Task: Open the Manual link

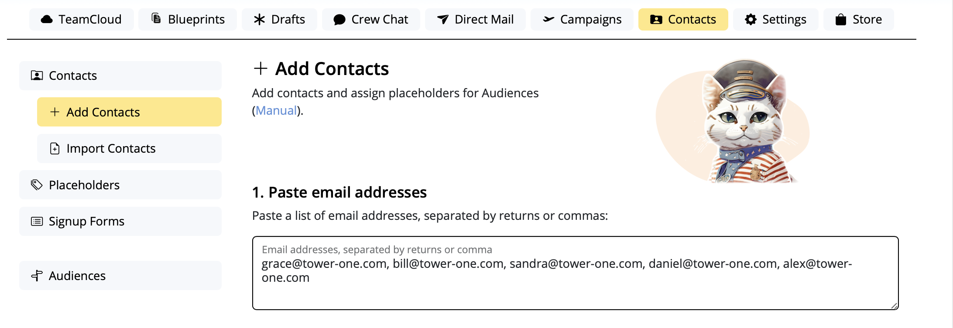Action: (276, 111)
